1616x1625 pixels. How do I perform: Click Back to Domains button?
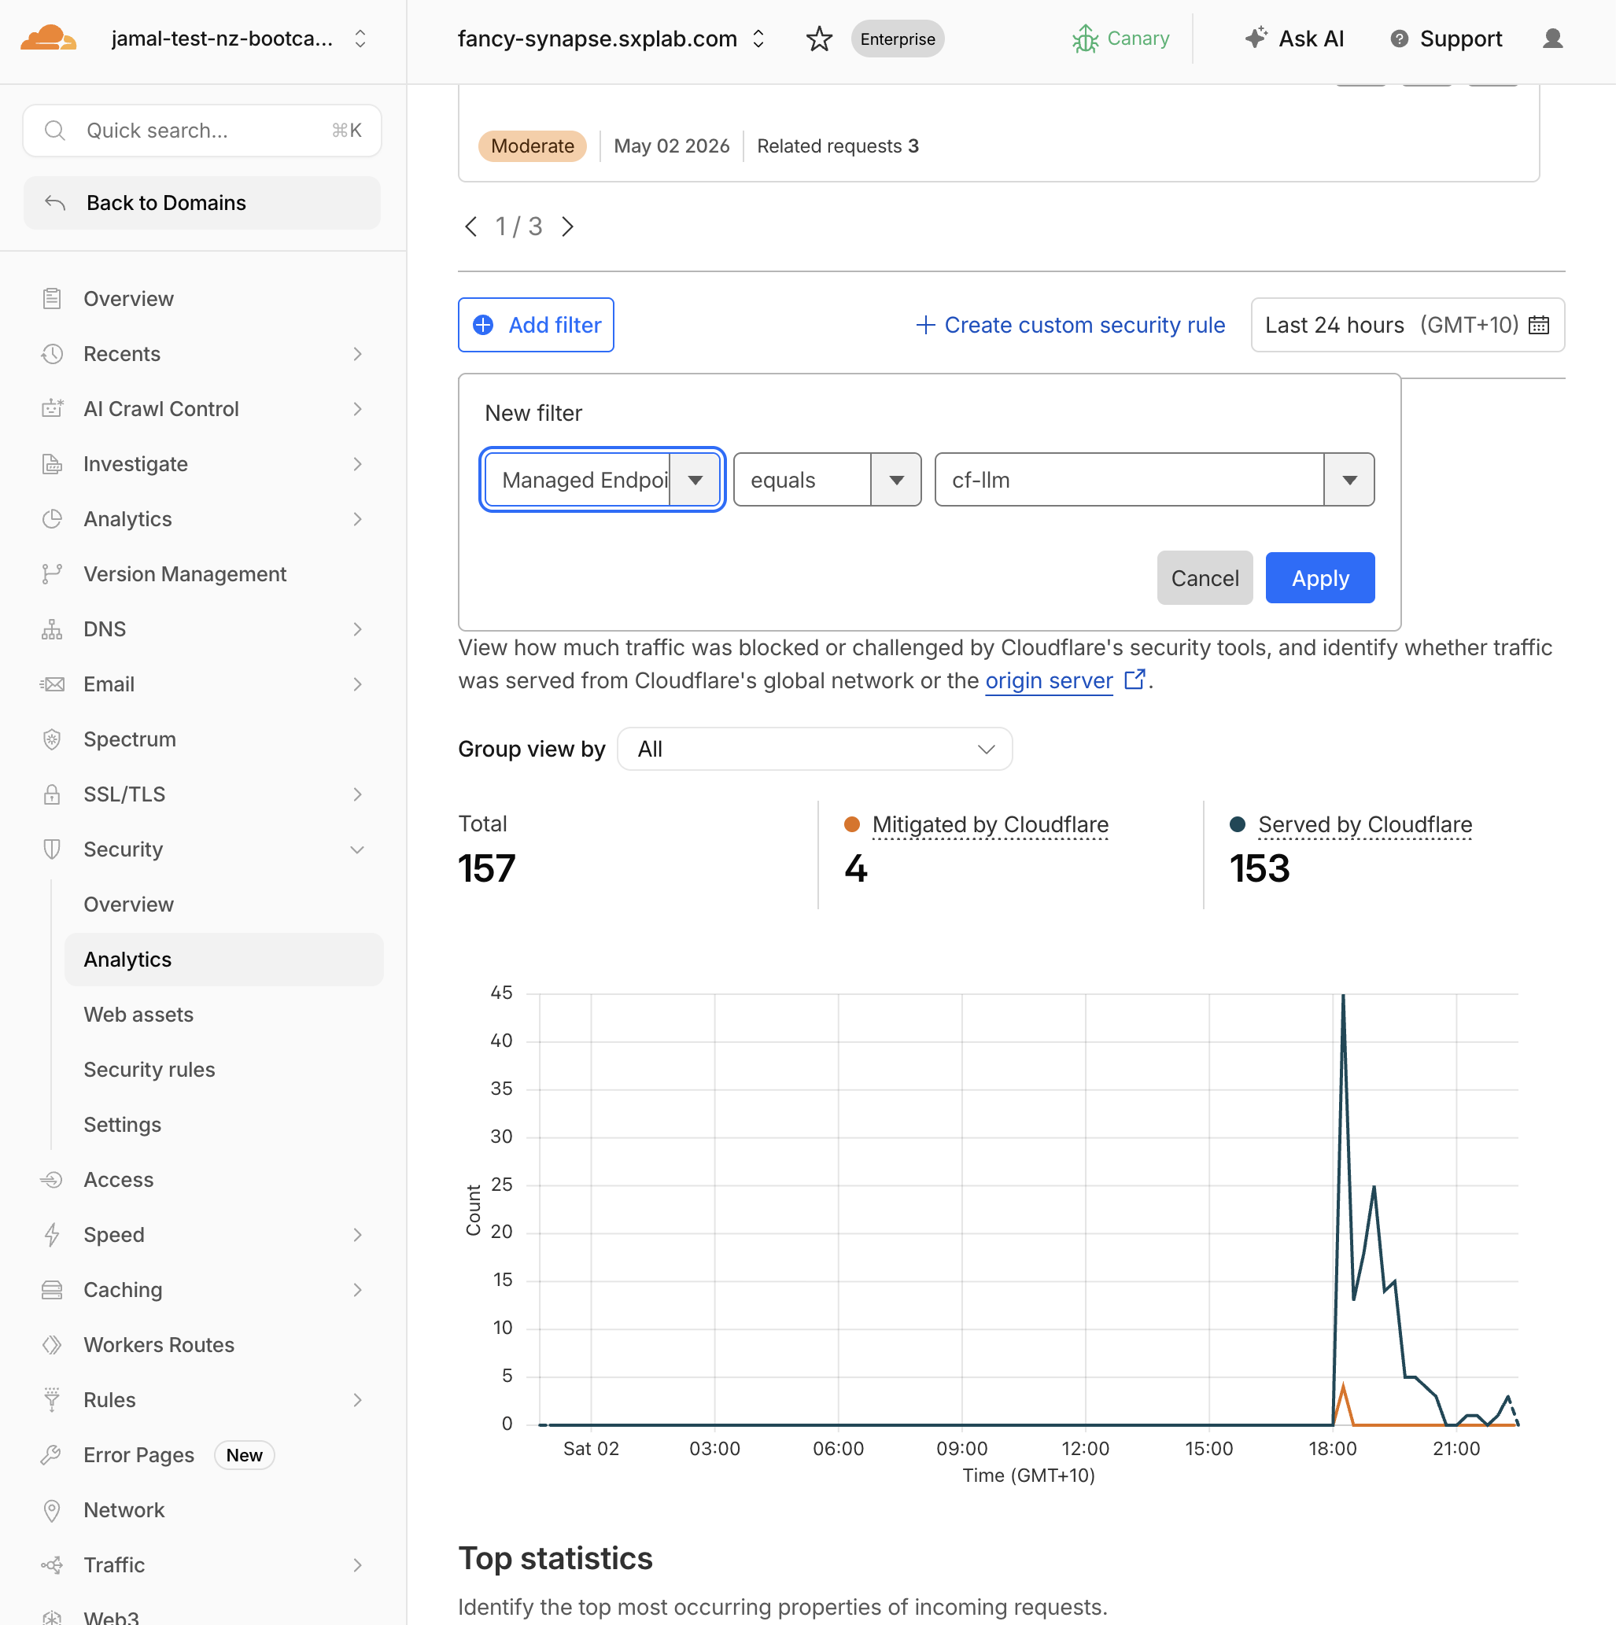pyautogui.click(x=202, y=203)
